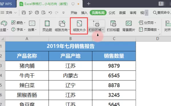Screen dimensions: 171x106
Task: Undo the last action
Action: (50, 13)
